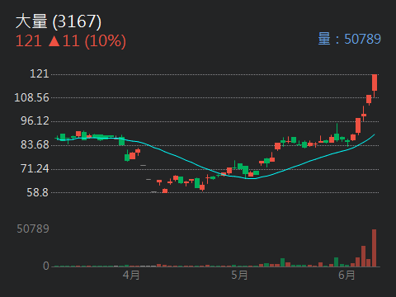This screenshot has width=396, height=297.
Task: Click the price change text 121 ▲11 (10%)
Action: pyautogui.click(x=71, y=41)
